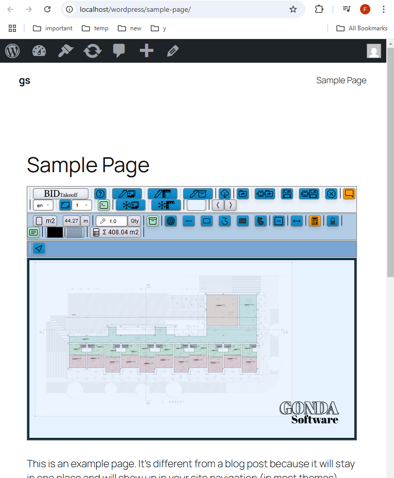Click the 1.0 pencil width input
394x478 pixels.
point(112,221)
